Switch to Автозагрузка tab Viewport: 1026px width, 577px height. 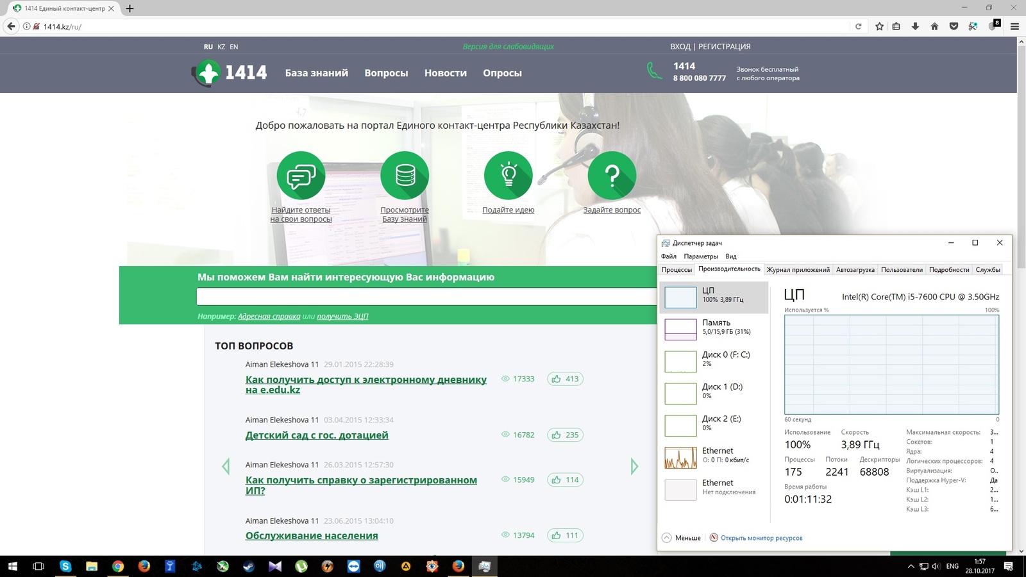(855, 270)
